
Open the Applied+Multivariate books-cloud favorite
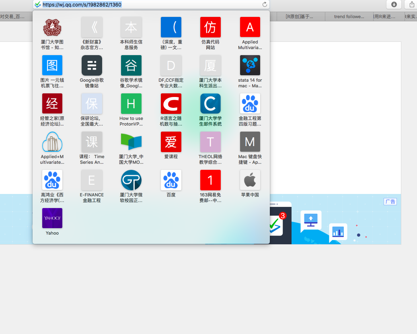[52, 148]
